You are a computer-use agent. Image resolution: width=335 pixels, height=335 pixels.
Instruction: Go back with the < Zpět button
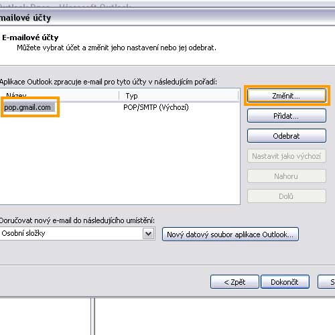234,282
